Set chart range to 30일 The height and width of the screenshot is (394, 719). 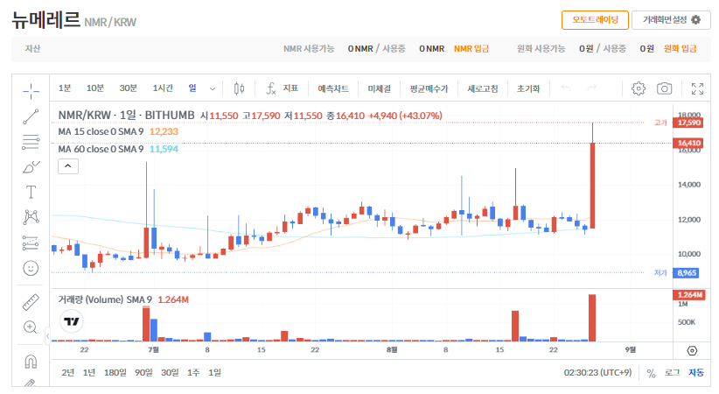coord(170,372)
